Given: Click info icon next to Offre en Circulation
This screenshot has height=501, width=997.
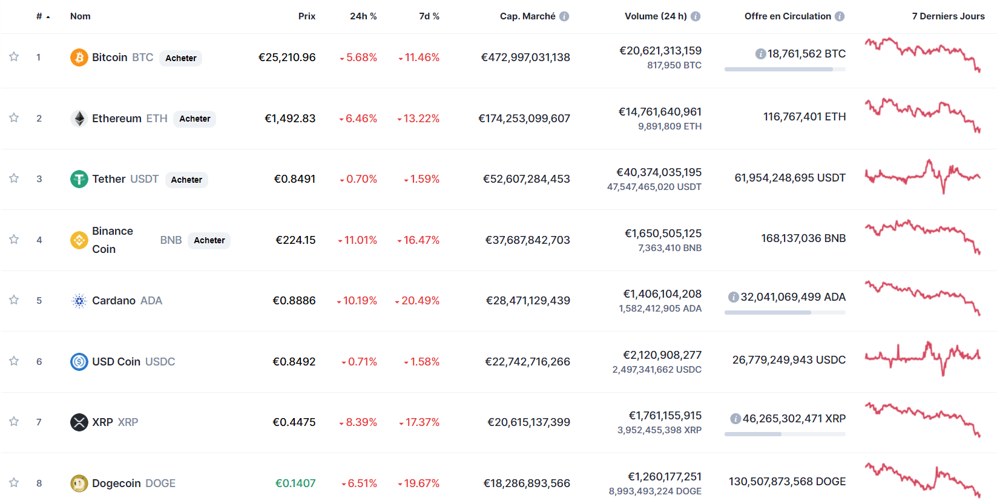Looking at the screenshot, I should click(x=840, y=16).
